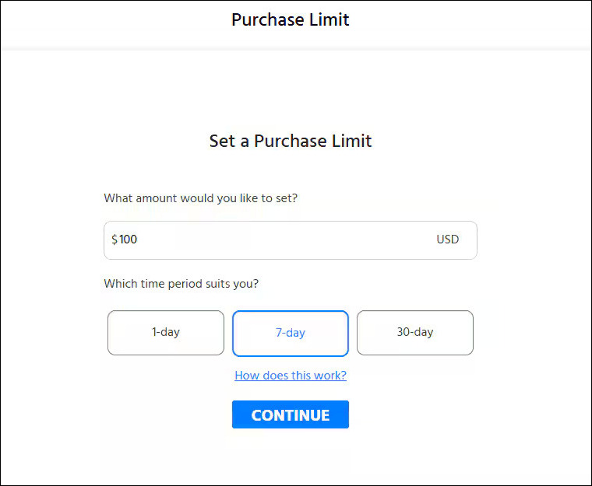Click the "Set a Purchase Limit" heading
592x486 pixels.
click(291, 142)
